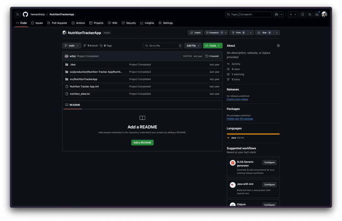Expand the Fork options arrow
Viewport: 342px width, 221px height.
point(251,33)
